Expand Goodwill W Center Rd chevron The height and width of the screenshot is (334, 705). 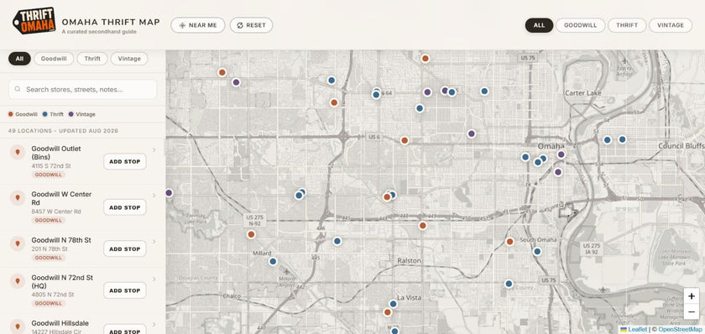point(154,196)
